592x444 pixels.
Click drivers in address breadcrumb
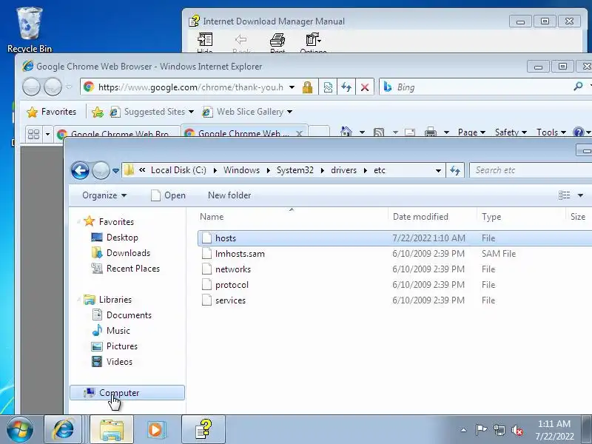coord(343,170)
